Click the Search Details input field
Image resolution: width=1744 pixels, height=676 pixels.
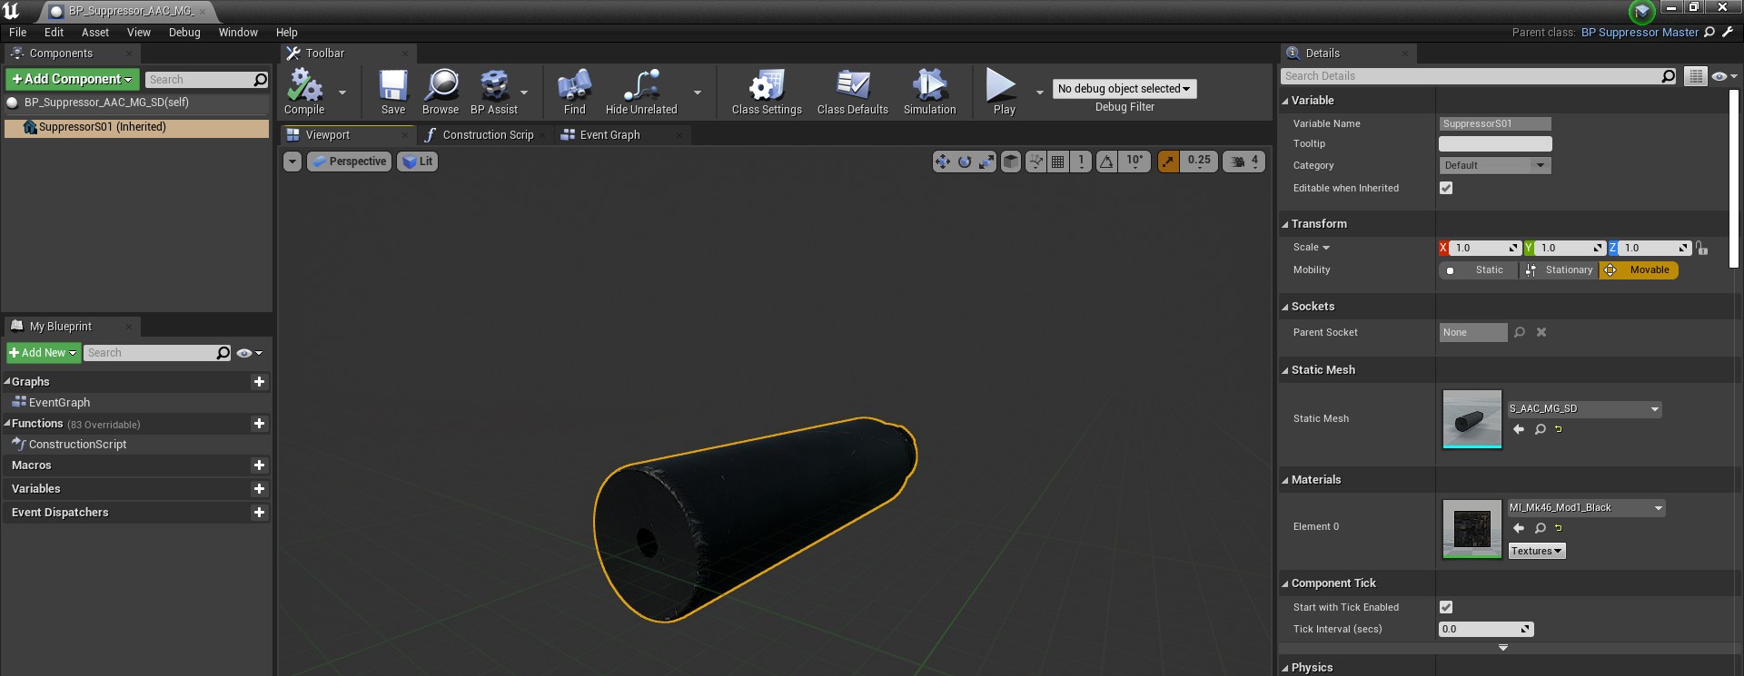(1479, 76)
